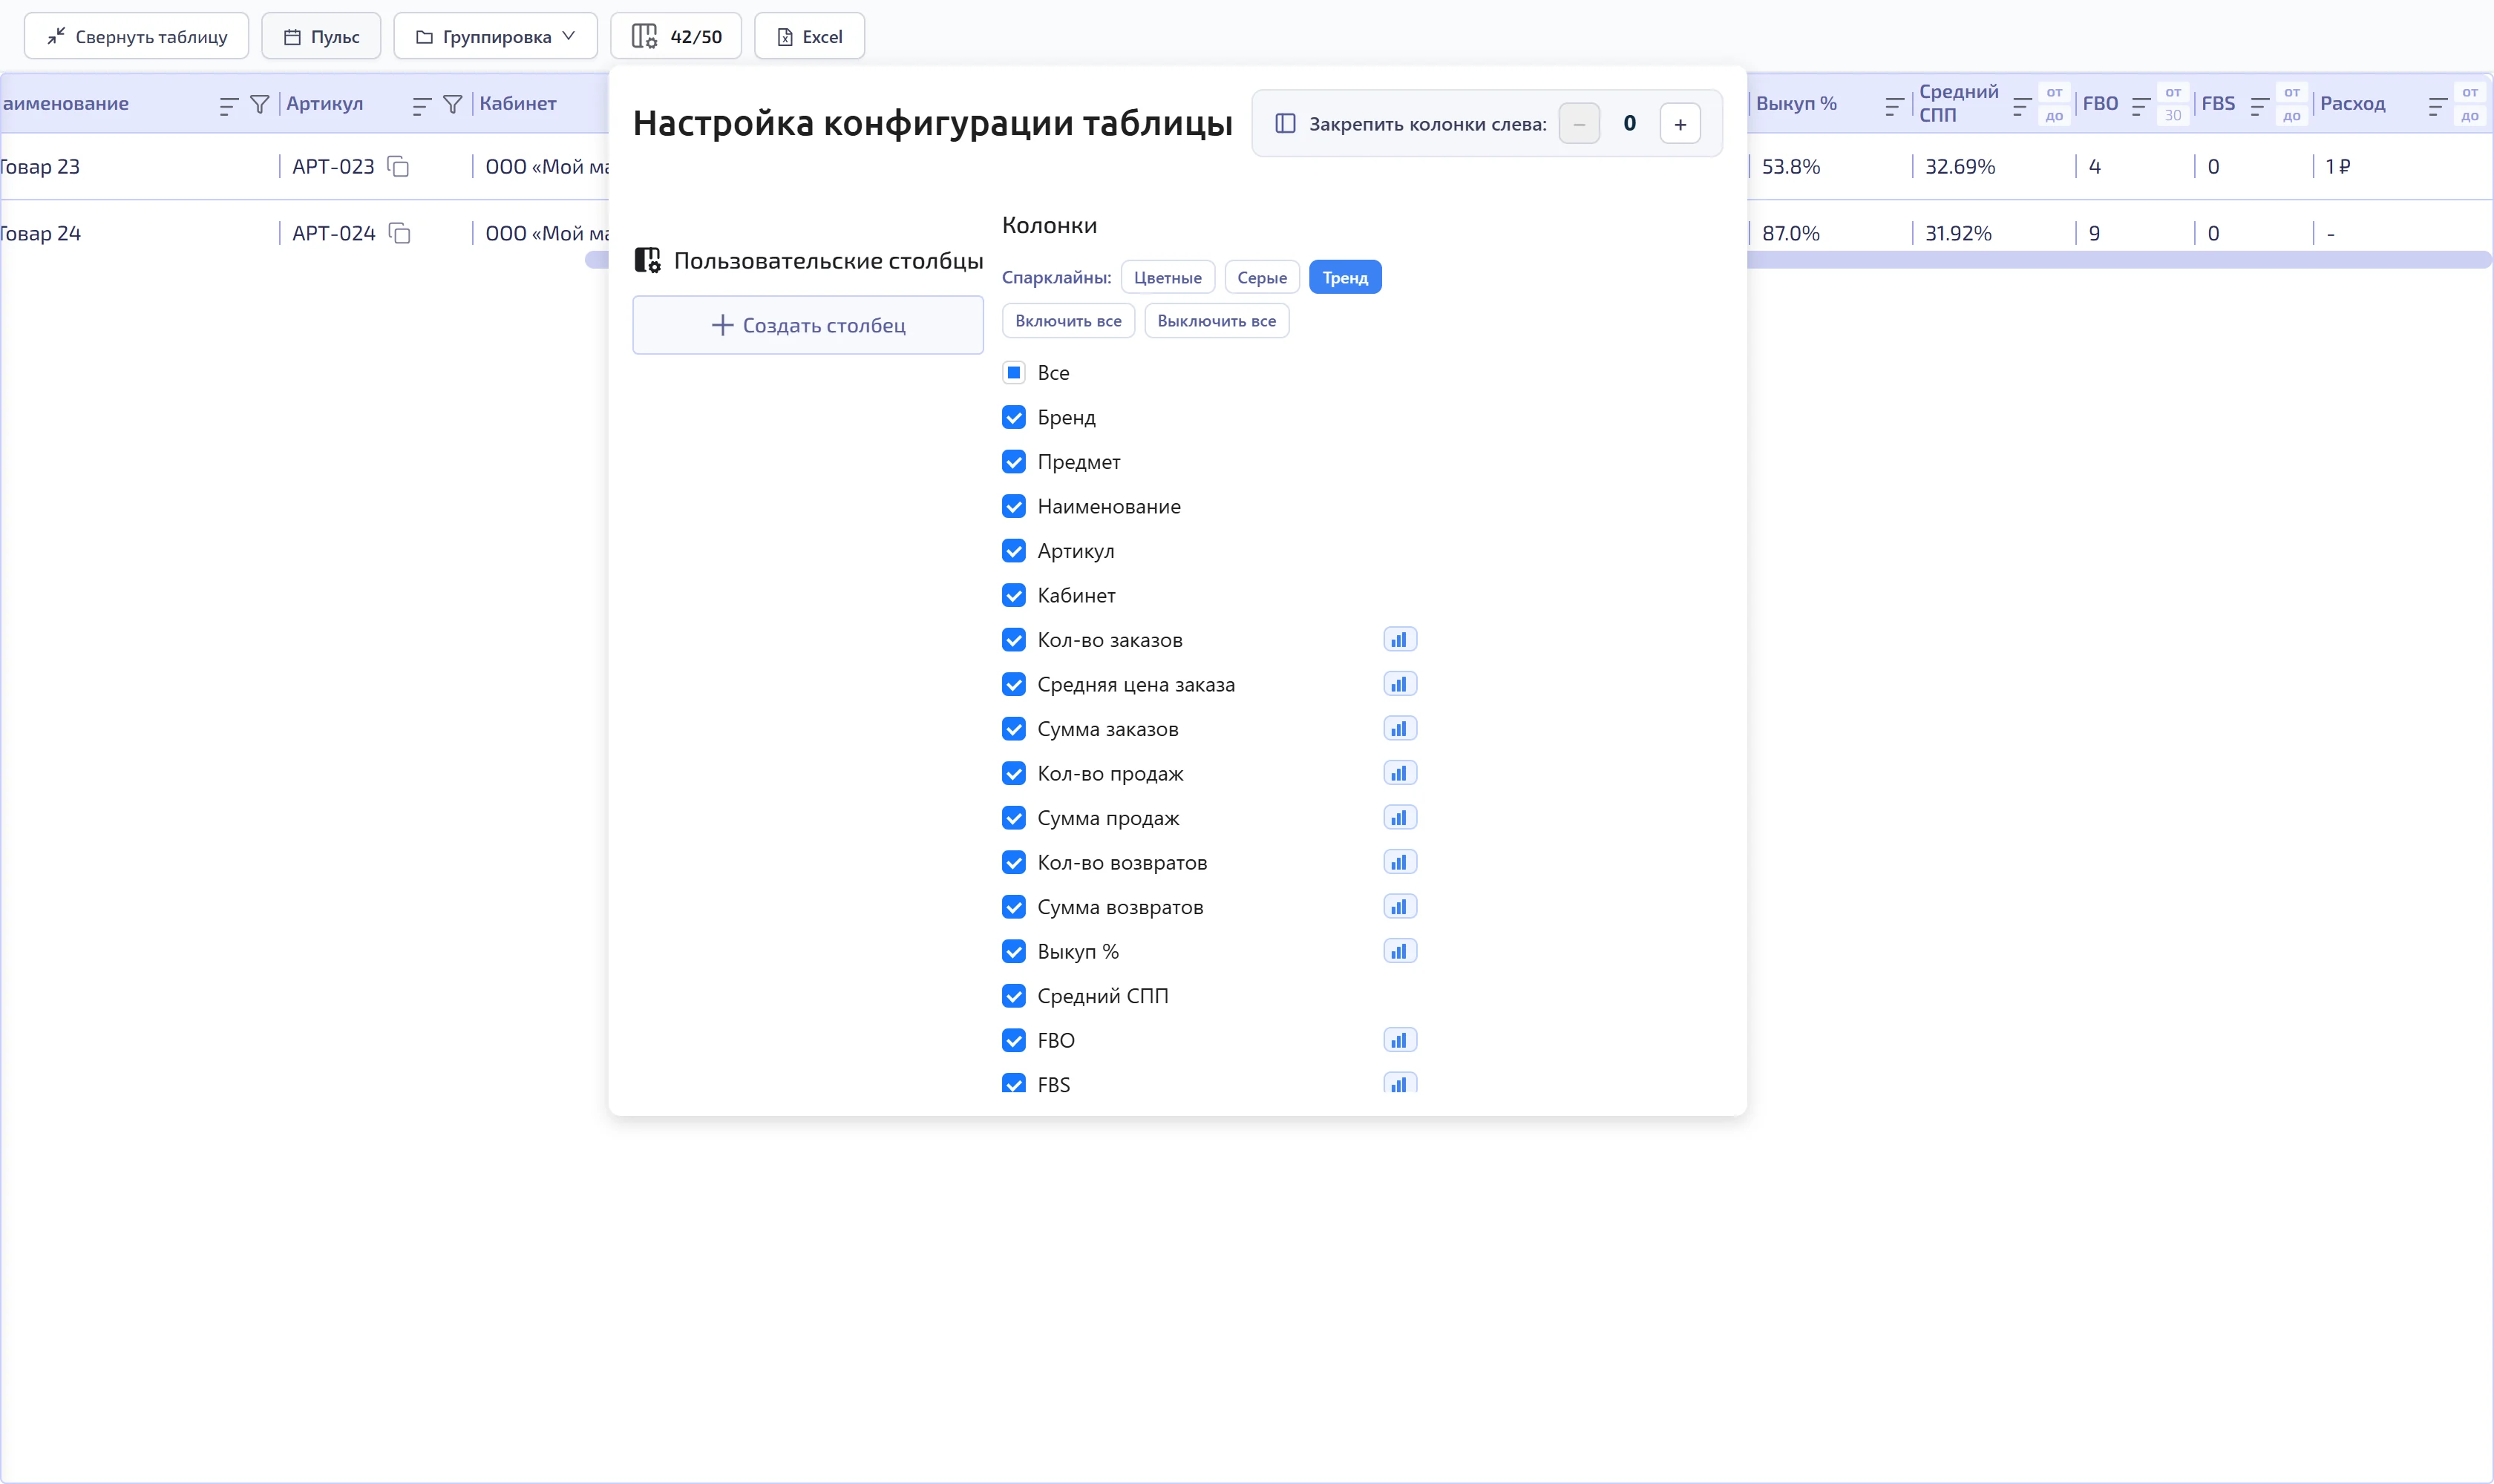Click Выключить все button
Viewport: 2494px width, 1484px height.
(1217, 321)
